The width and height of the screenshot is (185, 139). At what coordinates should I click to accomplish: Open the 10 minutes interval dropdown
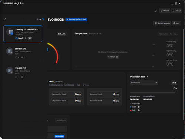coord(165,34)
